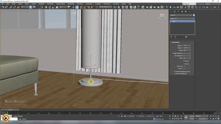Open the Customize menu
Screen dimensions: 221x124
(x=89, y=4)
